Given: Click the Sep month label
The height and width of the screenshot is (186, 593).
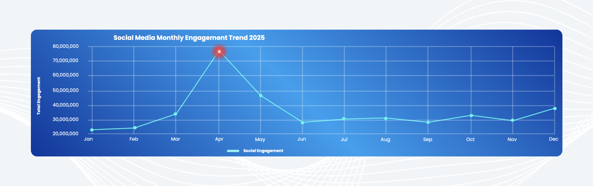Looking at the screenshot, I should [x=428, y=139].
